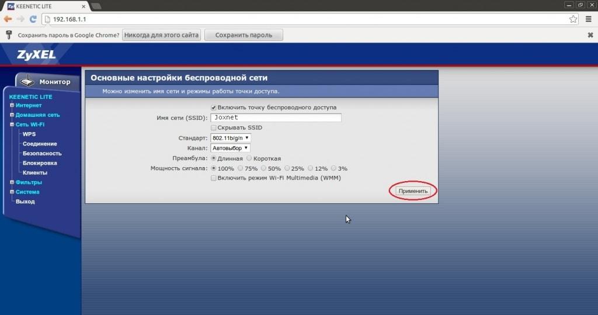Open Соединение page in sidebar
The height and width of the screenshot is (315, 598).
coord(40,144)
